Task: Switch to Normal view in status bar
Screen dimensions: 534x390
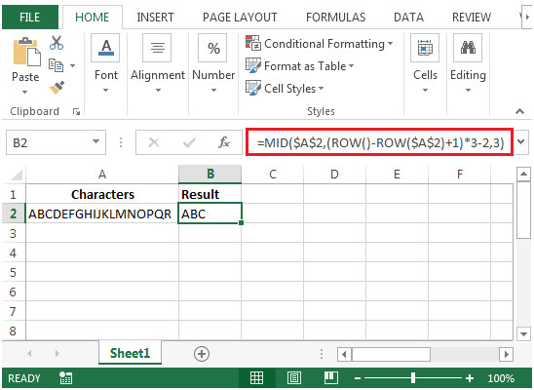Action: pos(256,377)
